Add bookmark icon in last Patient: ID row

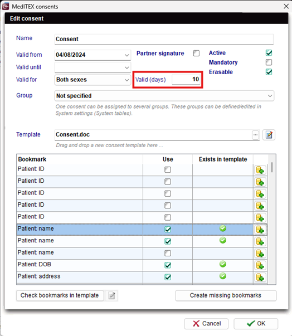click(260, 218)
